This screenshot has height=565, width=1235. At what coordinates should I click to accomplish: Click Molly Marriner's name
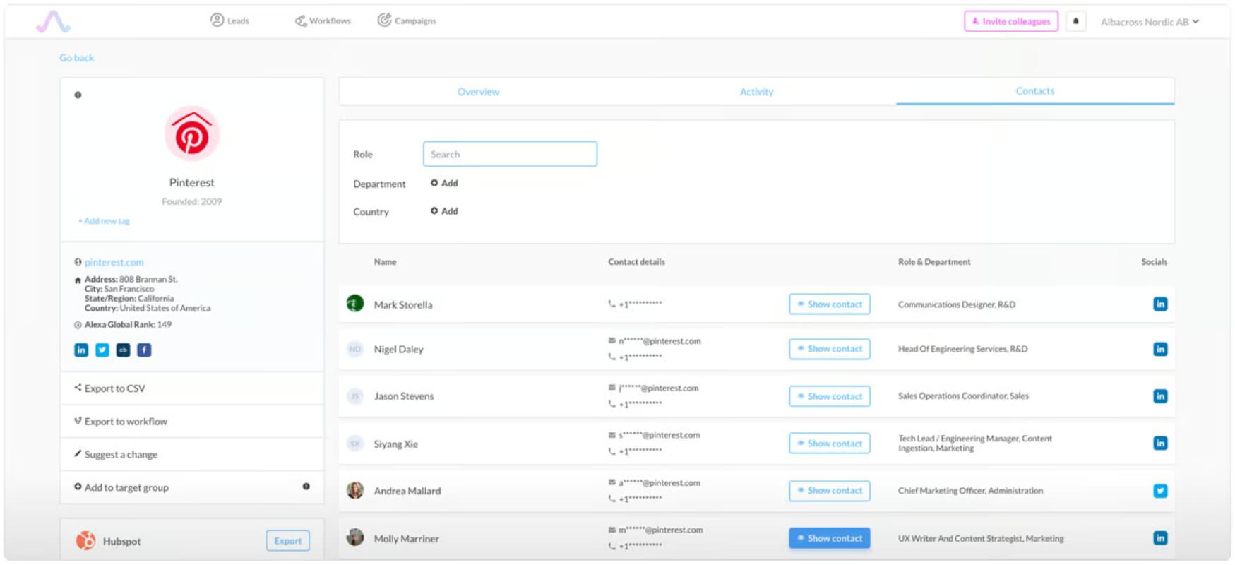coord(407,539)
